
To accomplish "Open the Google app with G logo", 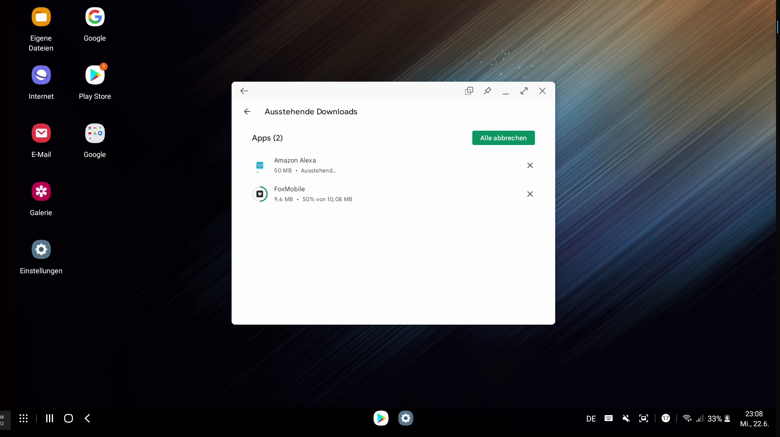I will [95, 17].
